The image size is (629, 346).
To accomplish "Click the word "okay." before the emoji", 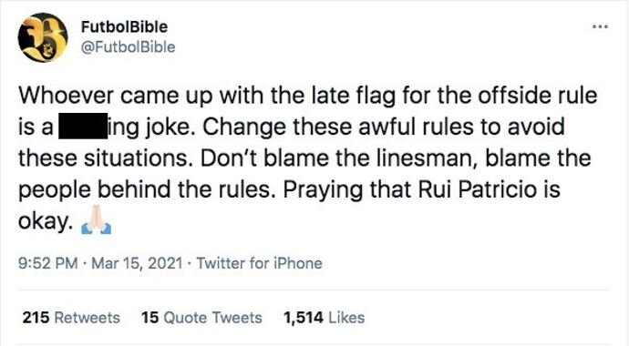I will tap(46, 221).
